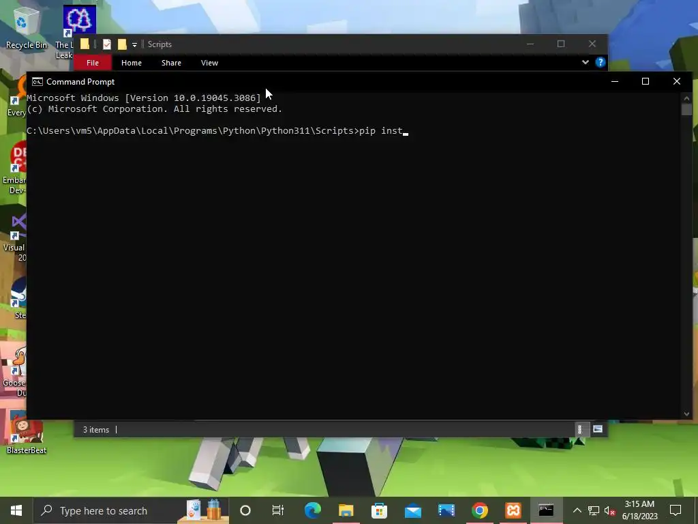Screen dimensions: 698x524
Task: Open the notification center icon
Action: point(676,510)
